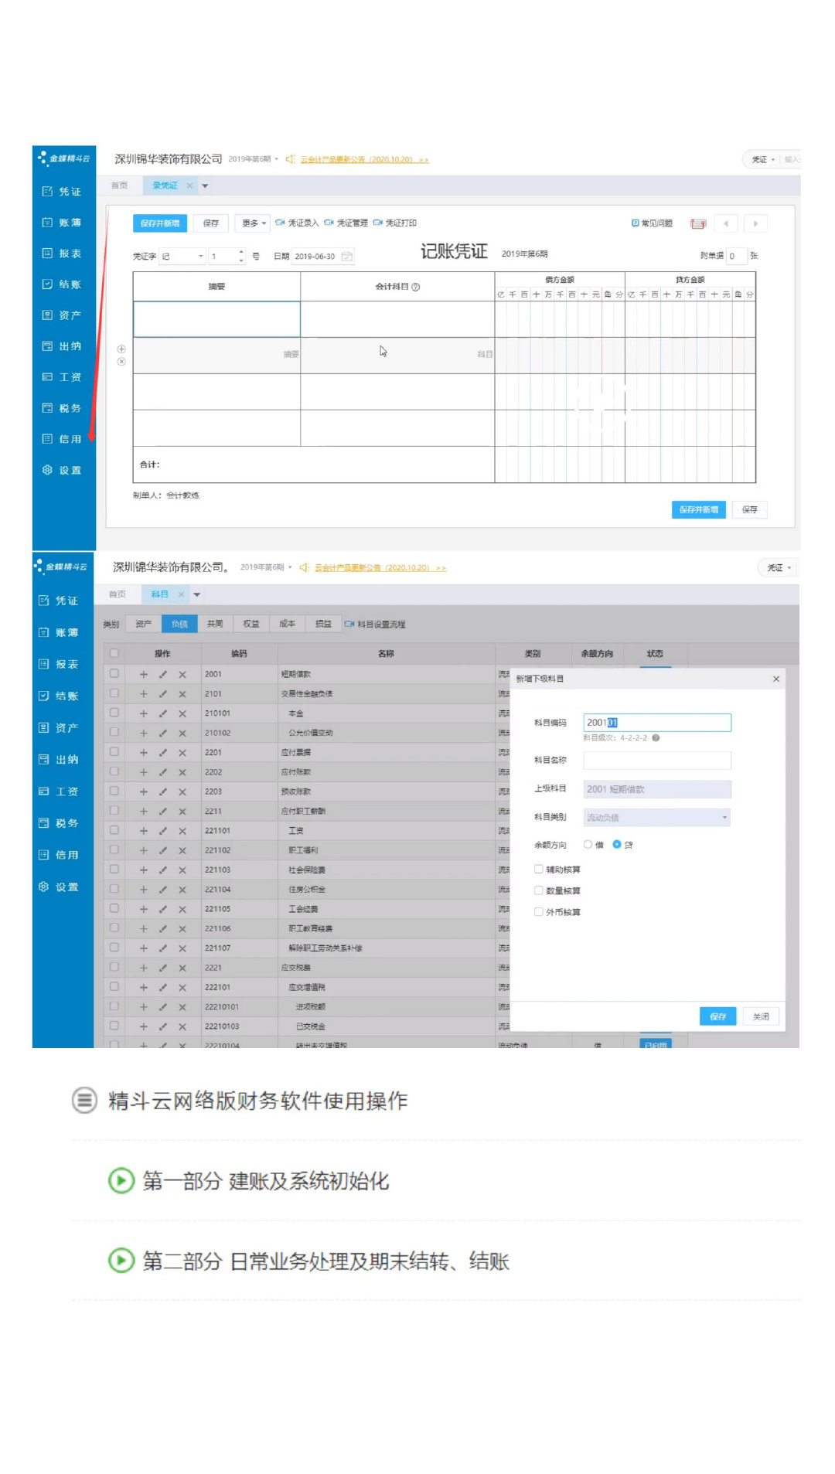Open the tab list arrow beside 科目 tab
835x1474 pixels.
click(x=196, y=594)
